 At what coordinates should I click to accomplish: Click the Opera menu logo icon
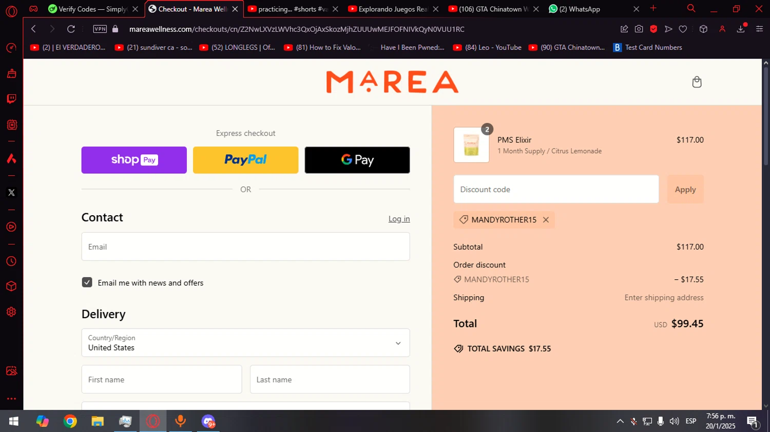(11, 10)
